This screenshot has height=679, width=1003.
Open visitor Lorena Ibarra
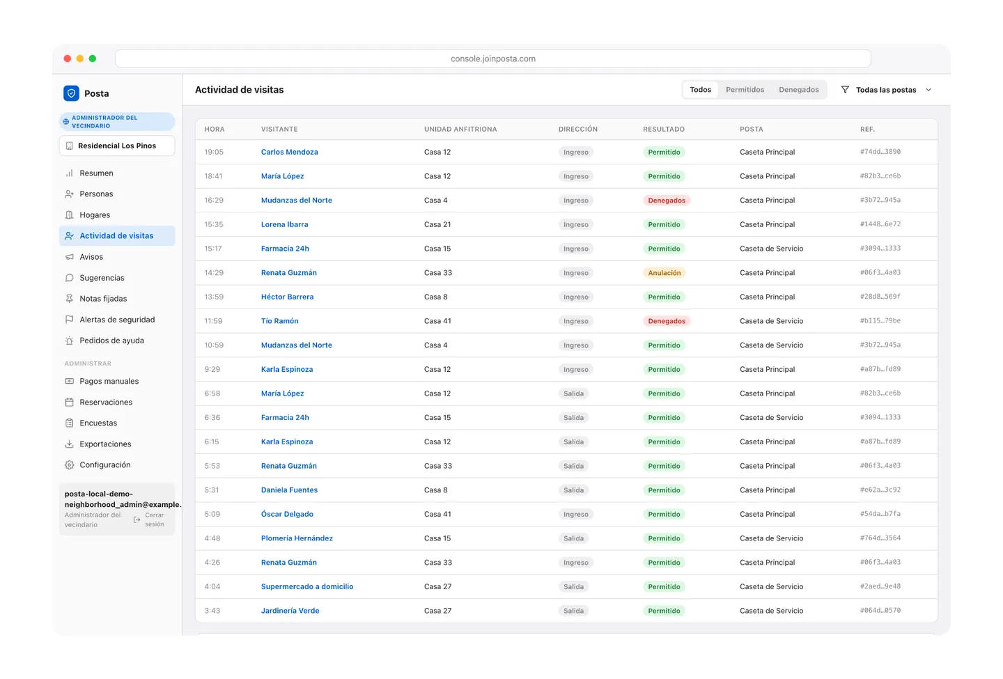point(284,224)
